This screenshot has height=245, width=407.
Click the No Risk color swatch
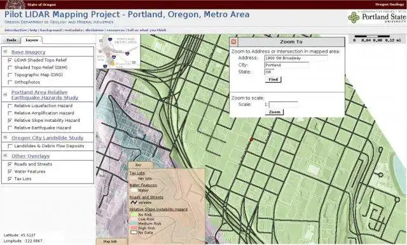pos(134,215)
